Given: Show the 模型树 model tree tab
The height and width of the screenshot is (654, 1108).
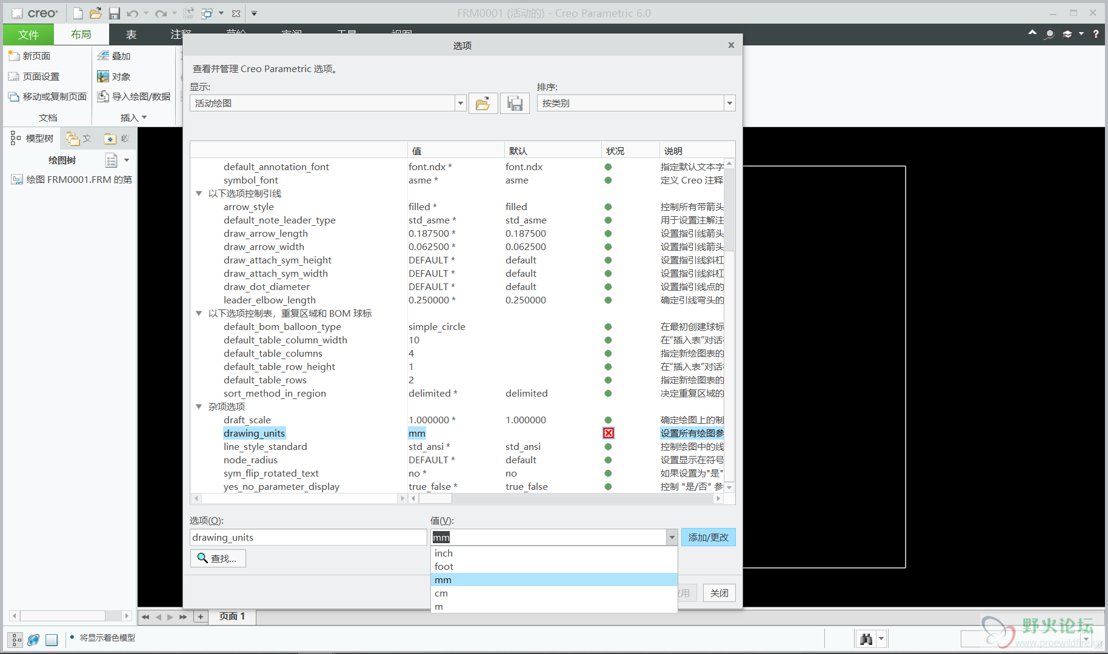Looking at the screenshot, I should tap(33, 139).
